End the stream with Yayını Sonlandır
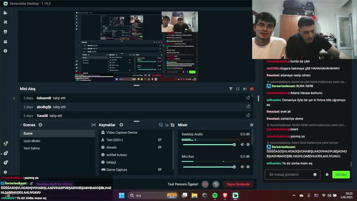Viewport: 357px width, 201px height. (238, 184)
